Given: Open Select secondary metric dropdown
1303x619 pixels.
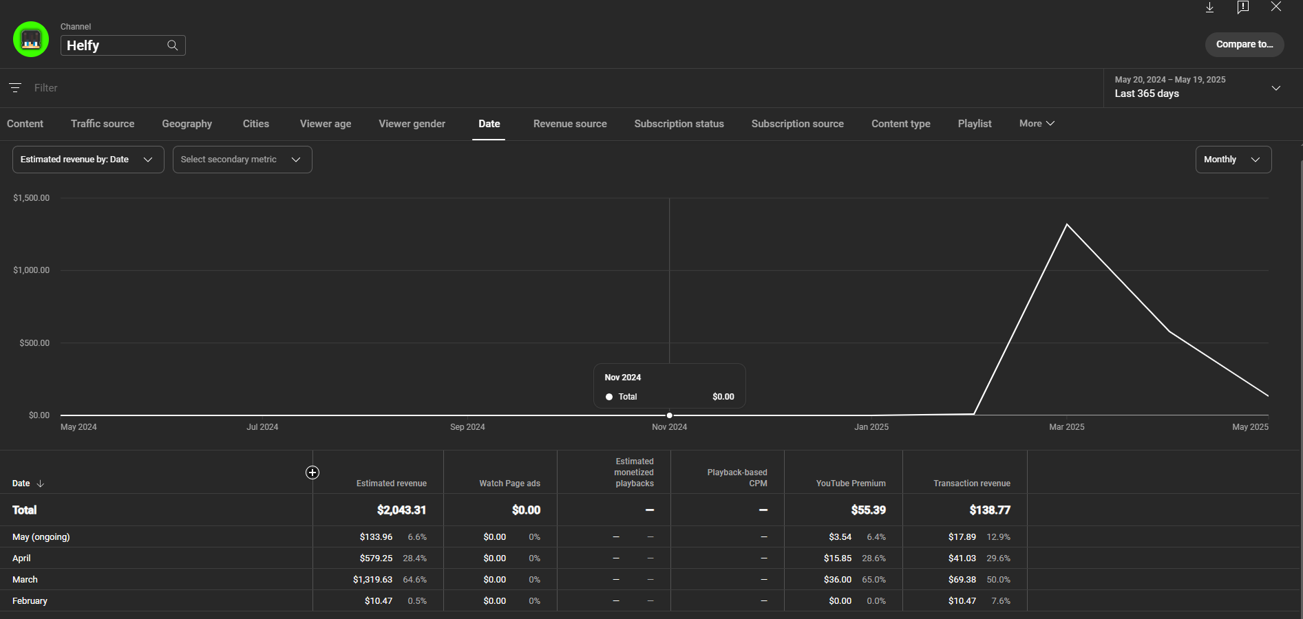Looking at the screenshot, I should tap(242, 160).
